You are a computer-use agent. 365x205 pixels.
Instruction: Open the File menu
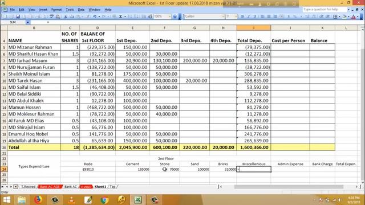click(12, 10)
